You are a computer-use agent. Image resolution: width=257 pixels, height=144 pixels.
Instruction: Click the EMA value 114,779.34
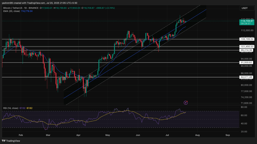(x=27, y=11)
